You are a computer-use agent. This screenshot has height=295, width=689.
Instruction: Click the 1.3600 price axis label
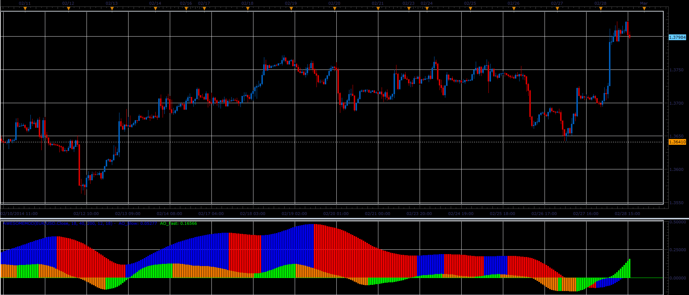676,169
